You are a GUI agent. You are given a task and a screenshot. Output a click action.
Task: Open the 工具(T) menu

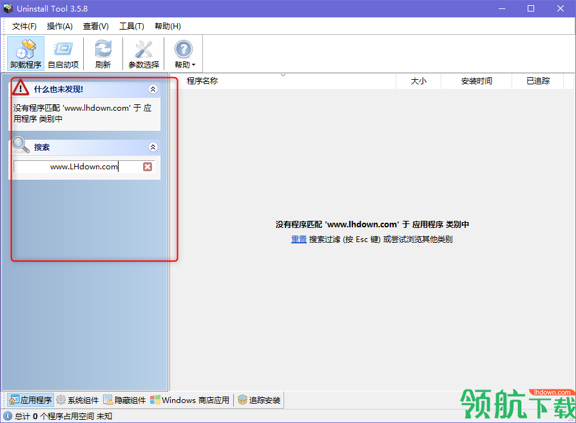point(131,26)
